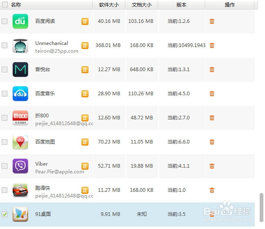This screenshot has width=265, height=229.
Task: Click the 110.26 MB document size cell
Action: [x=141, y=94]
